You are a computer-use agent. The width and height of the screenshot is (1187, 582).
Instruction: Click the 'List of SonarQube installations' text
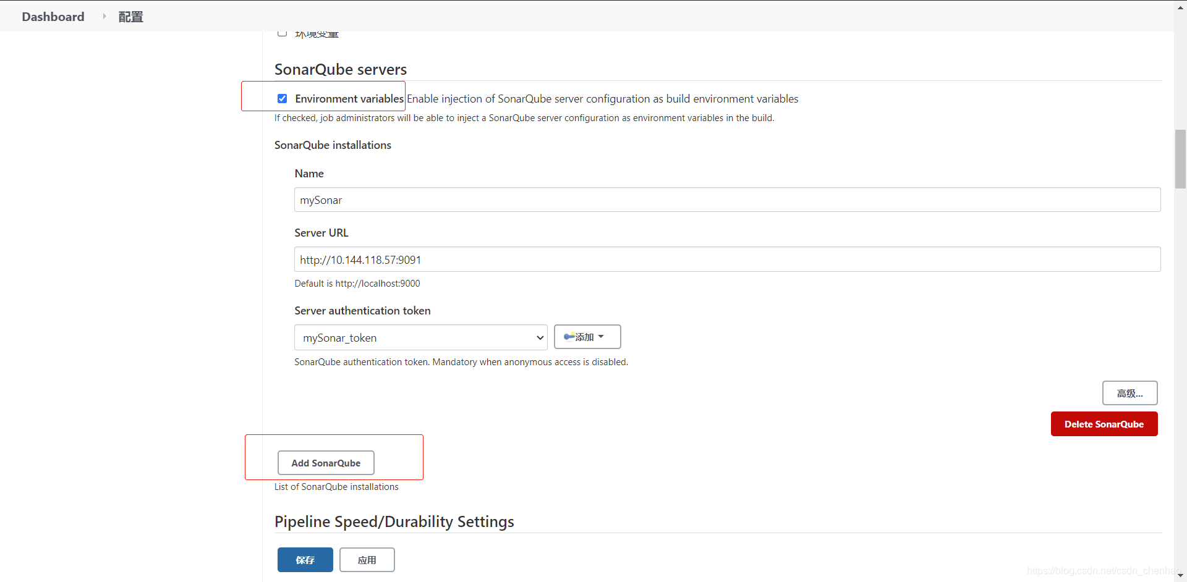click(x=336, y=487)
